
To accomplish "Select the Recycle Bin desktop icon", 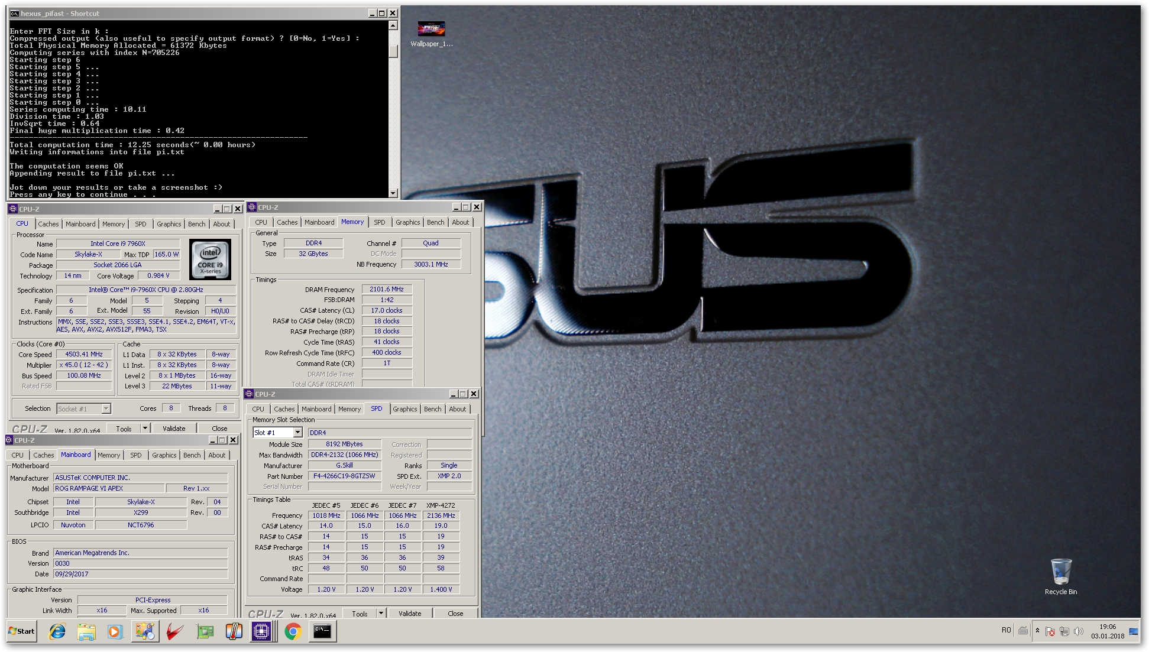I will (x=1061, y=576).
